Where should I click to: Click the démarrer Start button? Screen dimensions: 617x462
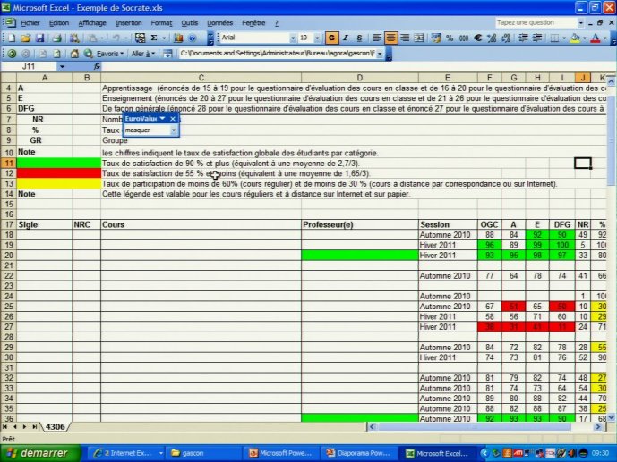40,453
